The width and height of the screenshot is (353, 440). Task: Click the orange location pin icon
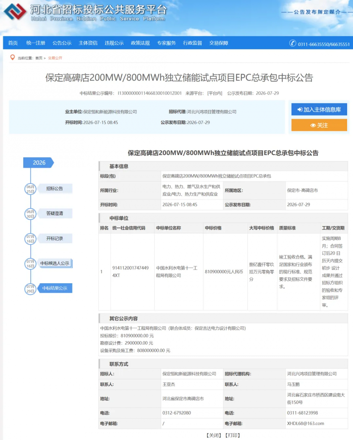(x=12, y=58)
